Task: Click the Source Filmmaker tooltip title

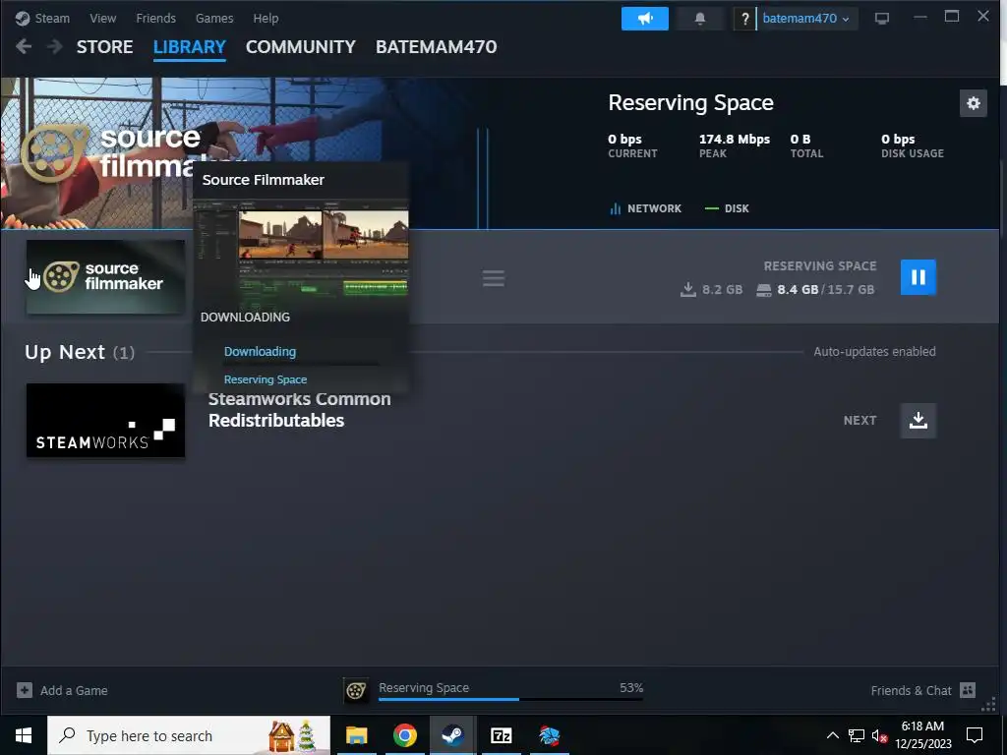Action: pos(264,180)
